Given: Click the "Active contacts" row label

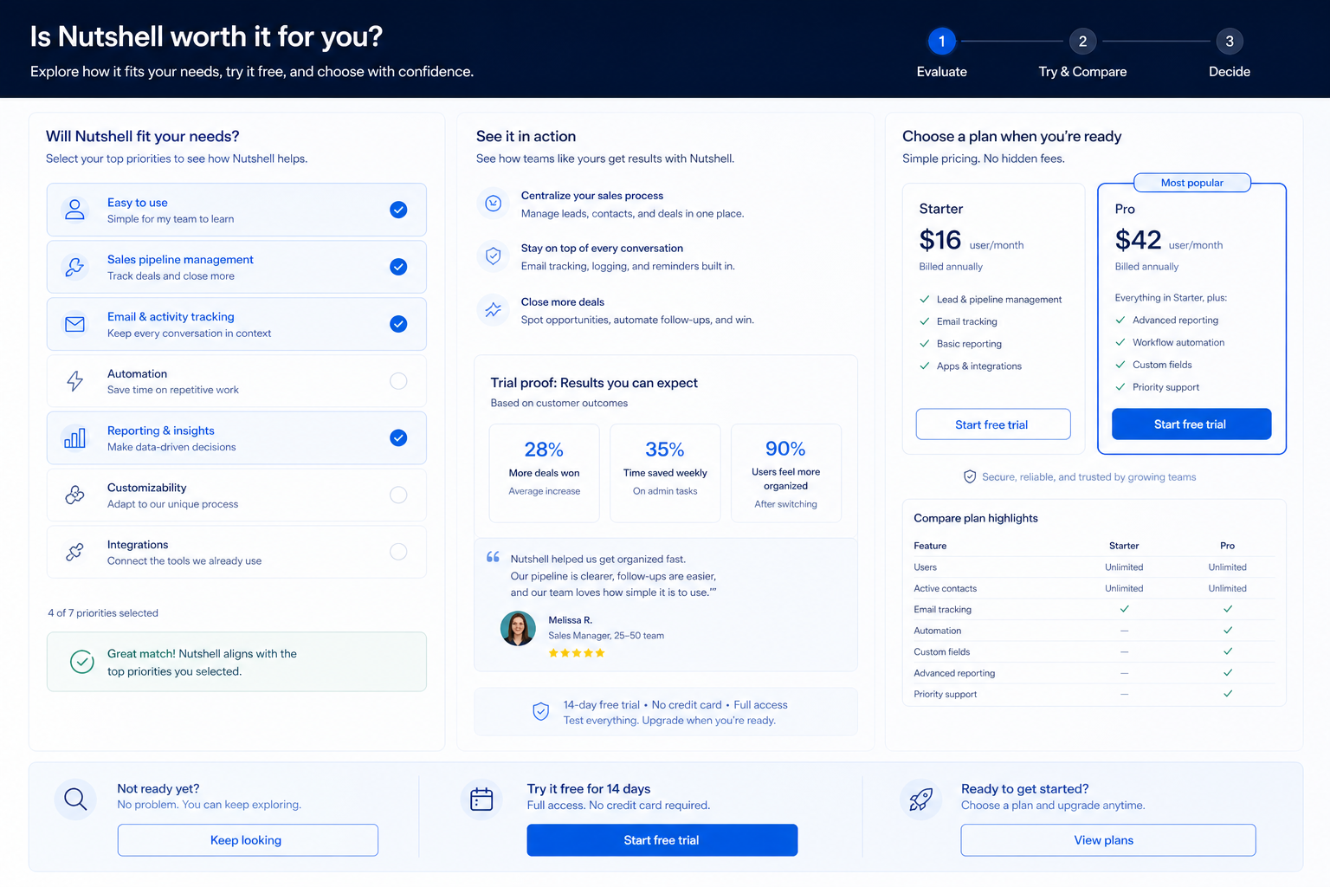Looking at the screenshot, I should 946,588.
